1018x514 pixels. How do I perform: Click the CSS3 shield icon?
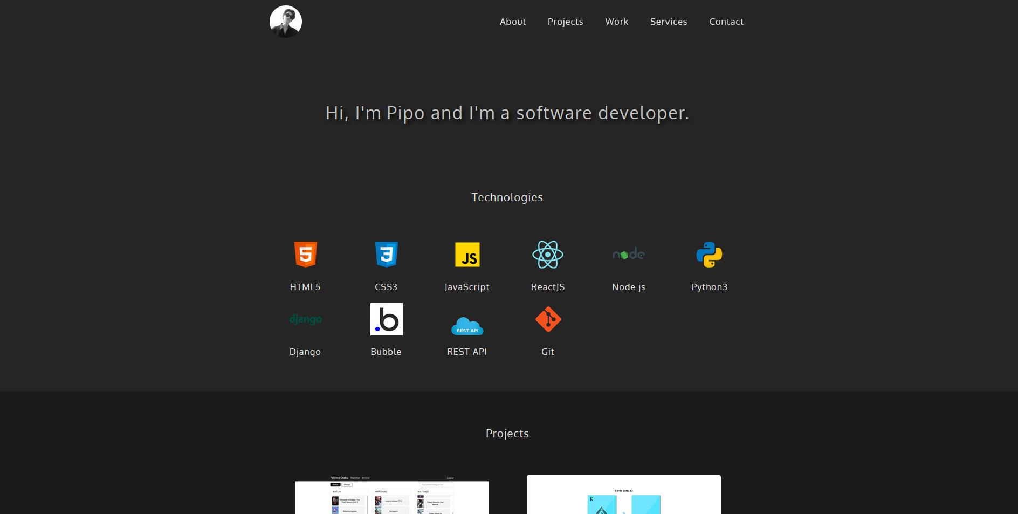click(x=386, y=255)
